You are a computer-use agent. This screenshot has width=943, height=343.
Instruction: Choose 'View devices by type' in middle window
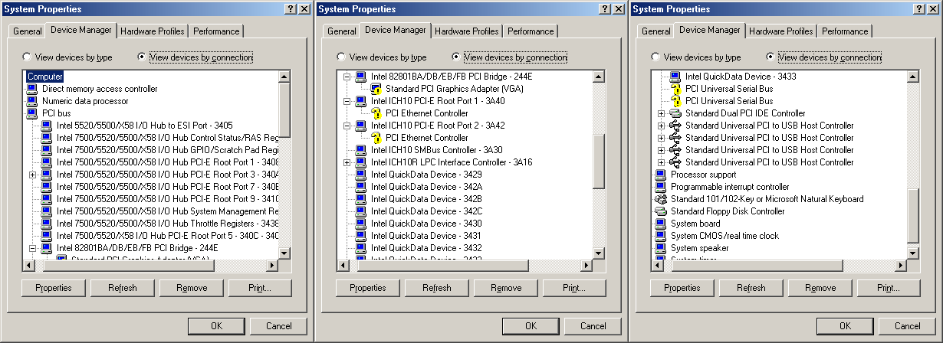coord(342,57)
